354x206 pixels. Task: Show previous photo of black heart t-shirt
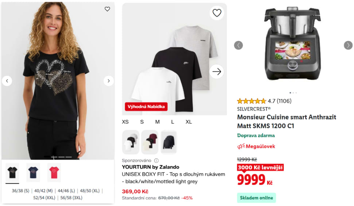(7, 81)
